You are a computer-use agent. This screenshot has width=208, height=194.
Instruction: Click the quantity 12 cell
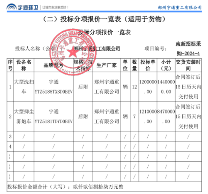pyautogui.click(x=135, y=87)
